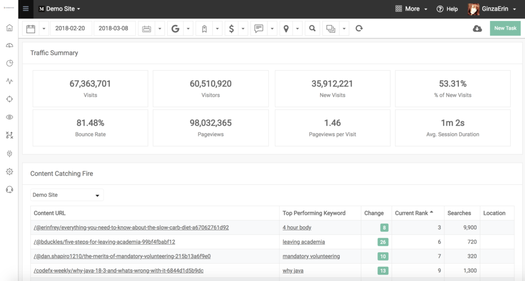
Task: Expand the dollar sign filter dropdown
Action: coord(243,29)
